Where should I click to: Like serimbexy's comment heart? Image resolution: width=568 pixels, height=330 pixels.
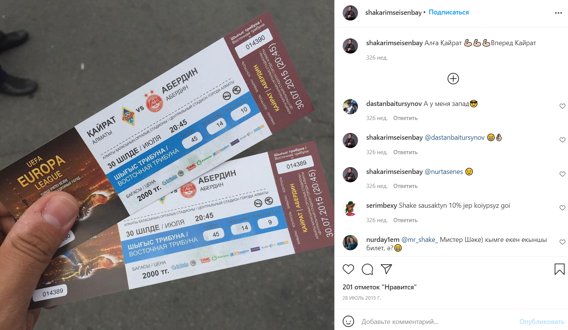point(562,208)
